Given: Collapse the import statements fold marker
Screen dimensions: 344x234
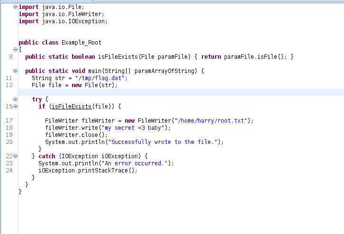Looking at the screenshot, I should [16, 7].
